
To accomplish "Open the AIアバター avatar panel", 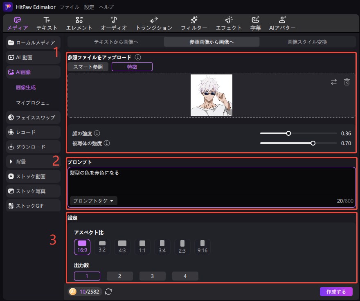I will pos(282,24).
